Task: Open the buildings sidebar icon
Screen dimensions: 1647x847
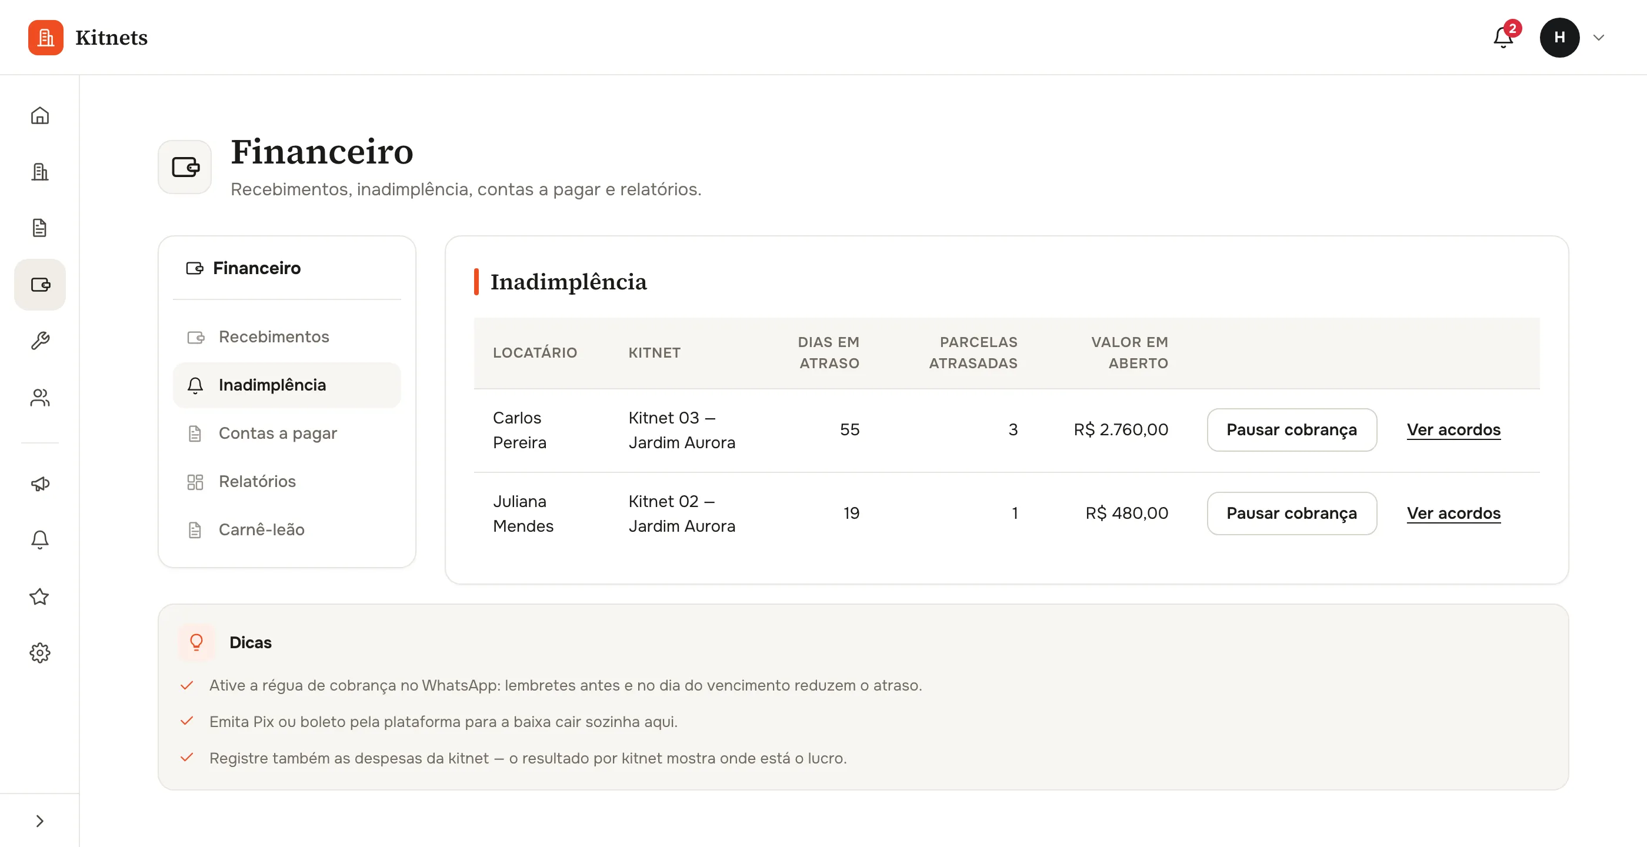Action: tap(39, 172)
